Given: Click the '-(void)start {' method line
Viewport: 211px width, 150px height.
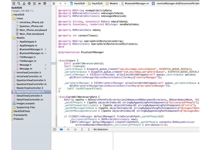Looking at the screenshot, I should coord(68,60).
